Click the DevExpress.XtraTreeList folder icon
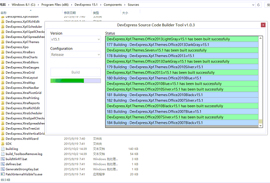The image size is (270, 183). [x=3, y=129]
